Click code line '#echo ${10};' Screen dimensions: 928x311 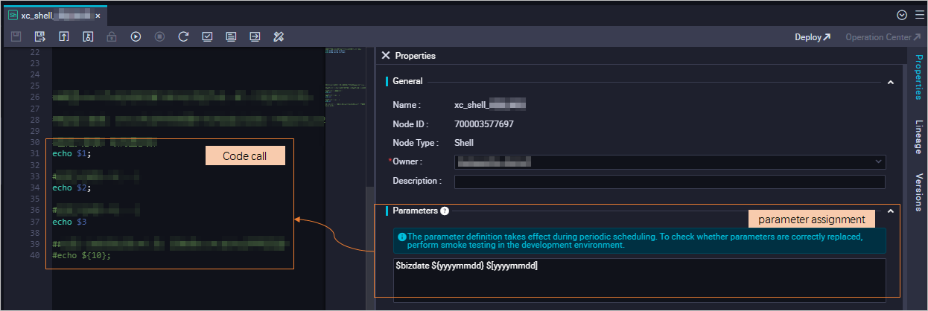81,255
